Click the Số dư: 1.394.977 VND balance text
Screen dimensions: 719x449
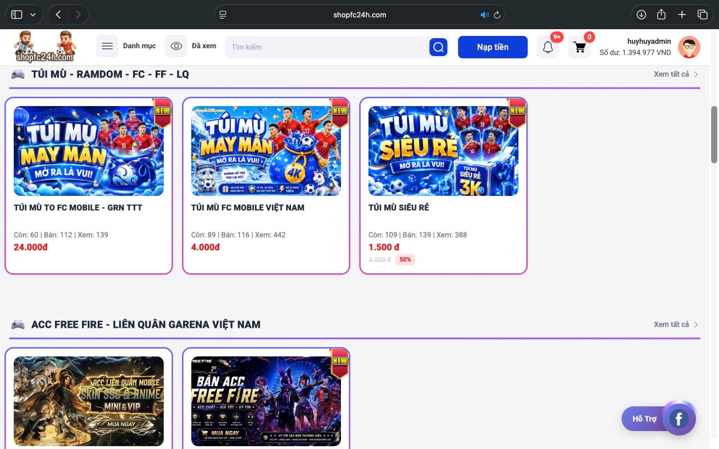[x=635, y=52]
